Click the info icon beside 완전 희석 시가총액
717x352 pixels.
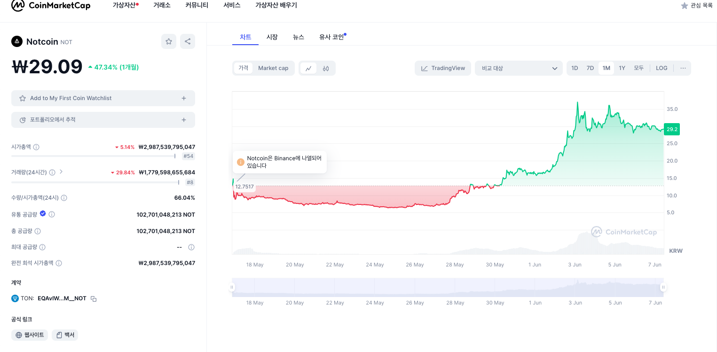tap(59, 263)
